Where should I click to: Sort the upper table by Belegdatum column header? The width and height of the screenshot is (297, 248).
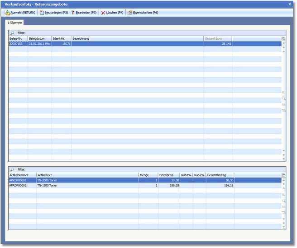[39, 39]
